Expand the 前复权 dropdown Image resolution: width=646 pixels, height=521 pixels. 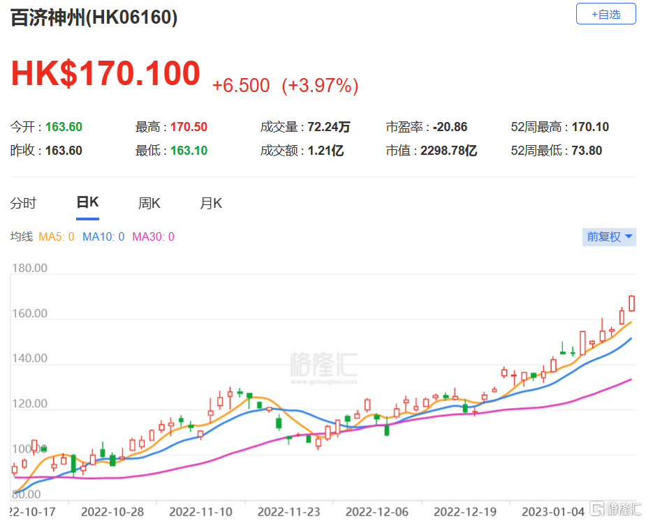609,236
